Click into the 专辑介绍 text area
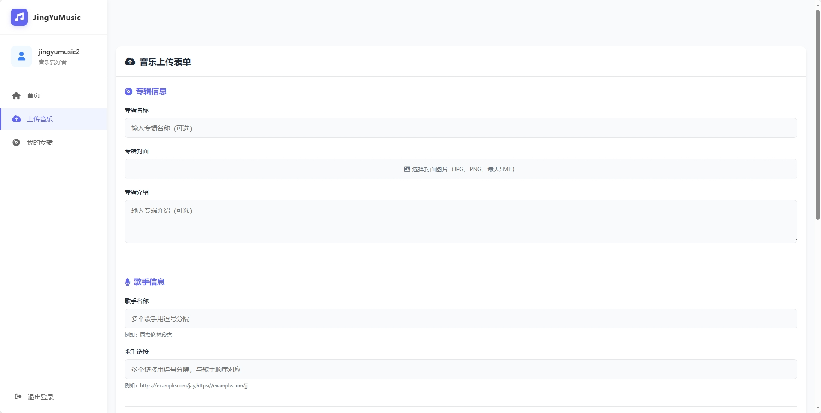The width and height of the screenshot is (821, 413). (x=460, y=222)
